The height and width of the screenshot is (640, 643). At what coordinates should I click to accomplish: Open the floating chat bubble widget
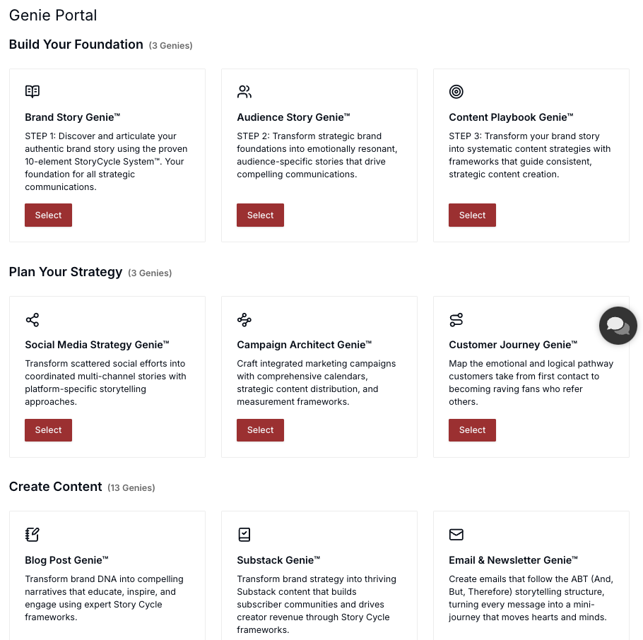click(x=618, y=326)
